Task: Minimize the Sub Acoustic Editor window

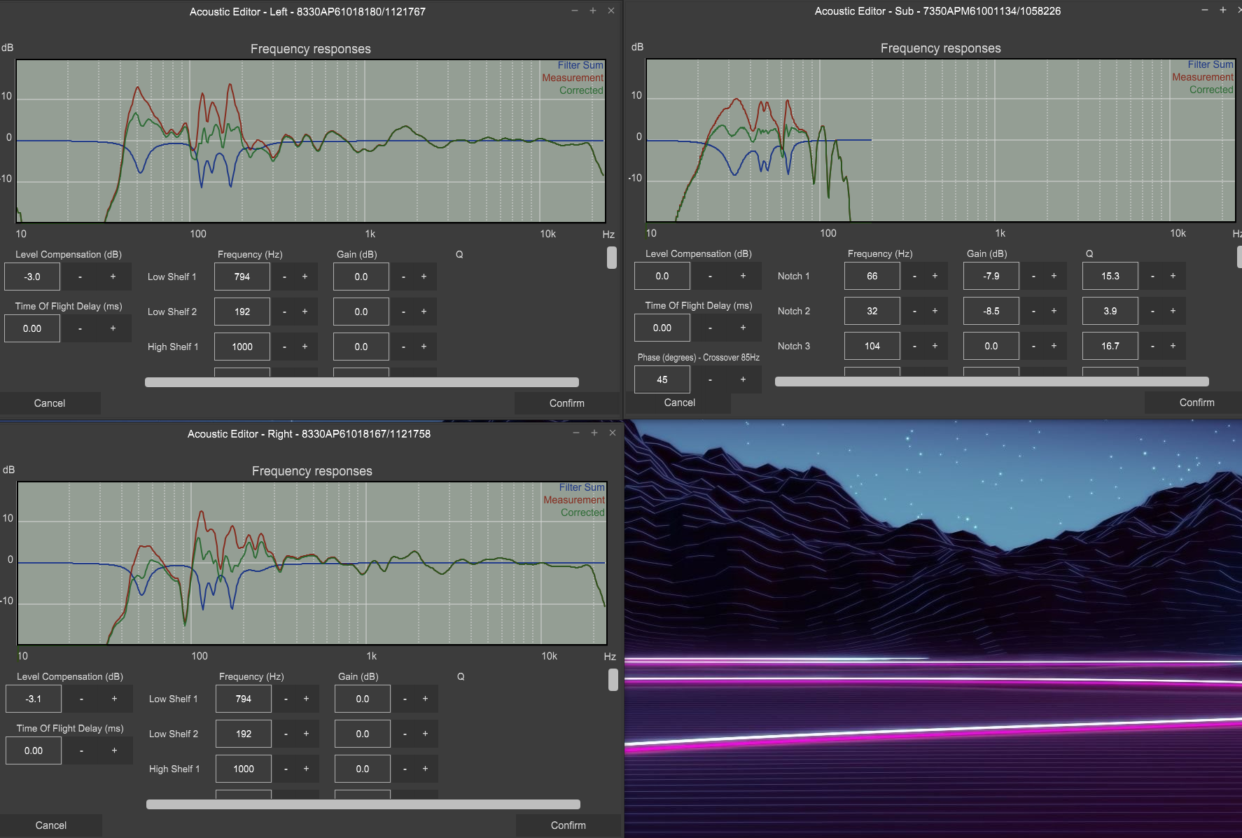Action: point(1205,10)
